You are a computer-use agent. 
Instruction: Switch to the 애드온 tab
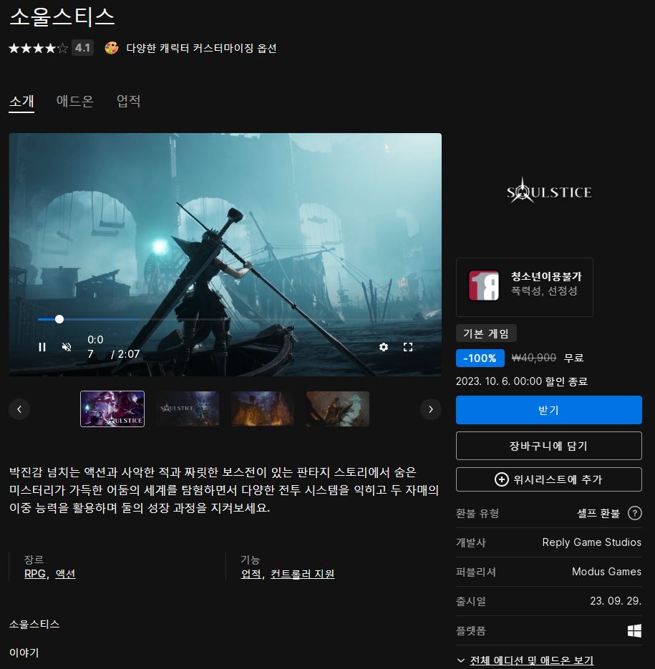tap(74, 101)
